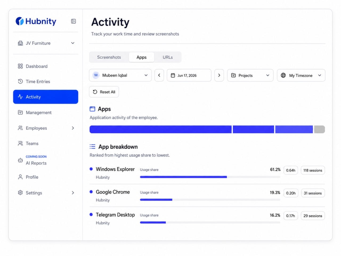Click the Hubnity logo
The width and height of the screenshot is (341, 256).
(36, 21)
